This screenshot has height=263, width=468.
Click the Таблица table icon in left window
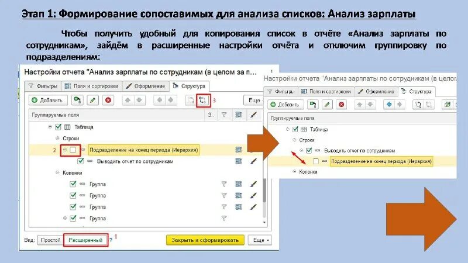[67, 127]
